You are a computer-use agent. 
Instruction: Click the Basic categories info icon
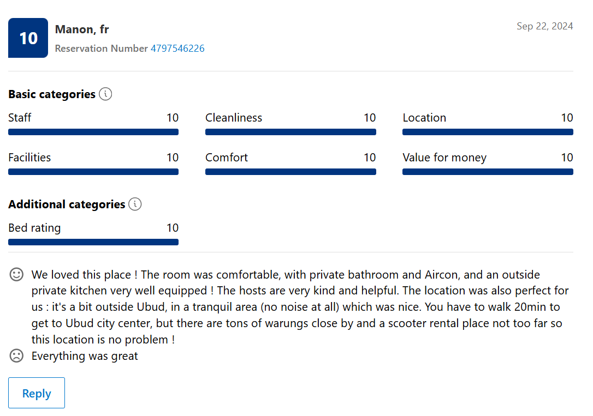pos(105,94)
